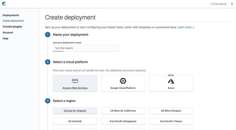Screen dimensions: 236x130
Task: Choose the EU (Ireland) region
Action: coord(75,121)
